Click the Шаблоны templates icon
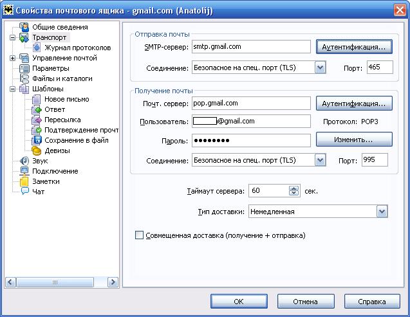The image size is (410, 317). 24,89
